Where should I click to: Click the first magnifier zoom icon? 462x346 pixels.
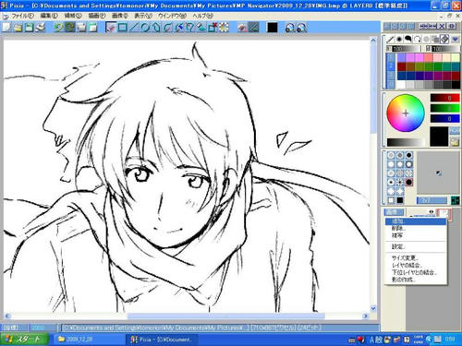[x=290, y=28]
